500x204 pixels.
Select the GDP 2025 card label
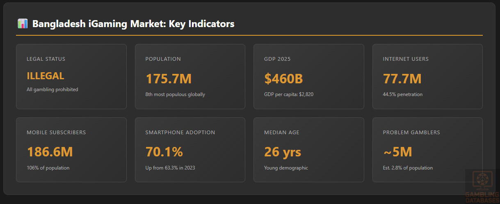(277, 59)
